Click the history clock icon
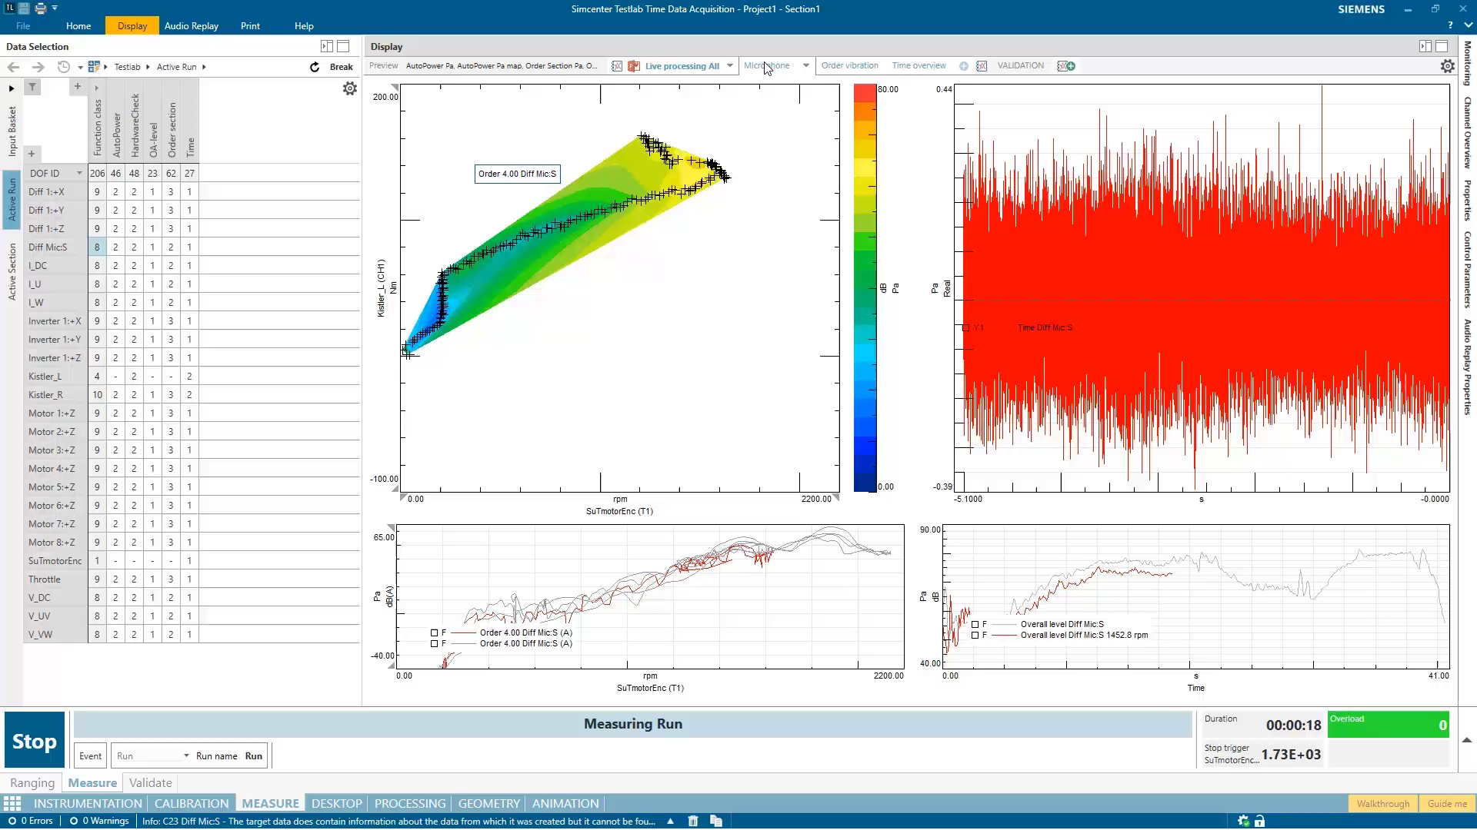Image resolution: width=1477 pixels, height=830 pixels. tap(64, 67)
